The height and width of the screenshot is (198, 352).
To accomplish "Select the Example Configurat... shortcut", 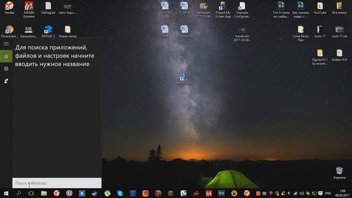I will (x=242, y=10).
